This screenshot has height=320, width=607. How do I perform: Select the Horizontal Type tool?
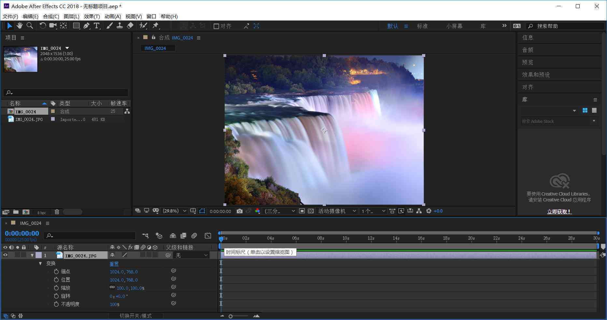[x=97, y=26]
